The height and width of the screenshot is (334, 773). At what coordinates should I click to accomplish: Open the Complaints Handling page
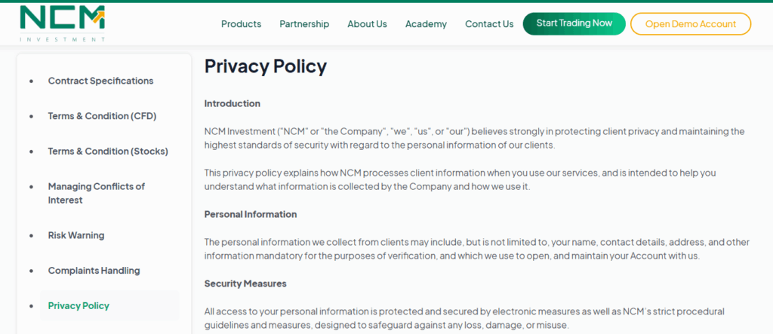pyautogui.click(x=94, y=271)
